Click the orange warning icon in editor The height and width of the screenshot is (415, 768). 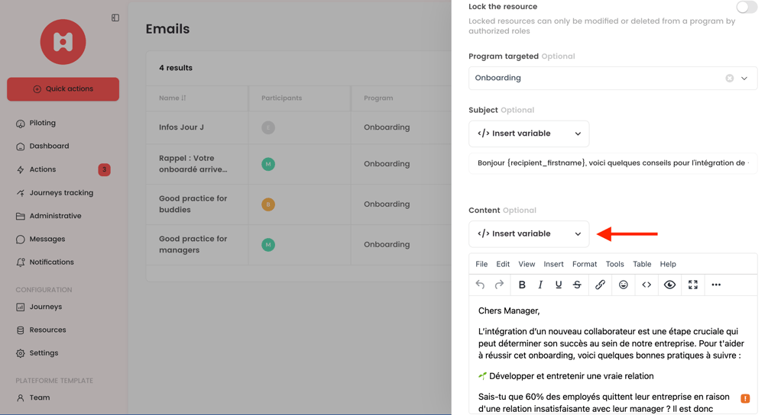coord(745,398)
